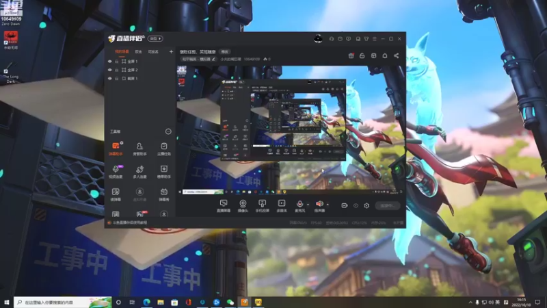This screenshot has height=308, width=547.
Task: Open File Explorer from the taskbar
Action: tap(161, 302)
